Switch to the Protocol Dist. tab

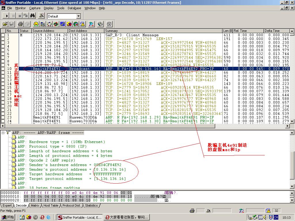coord(71,205)
